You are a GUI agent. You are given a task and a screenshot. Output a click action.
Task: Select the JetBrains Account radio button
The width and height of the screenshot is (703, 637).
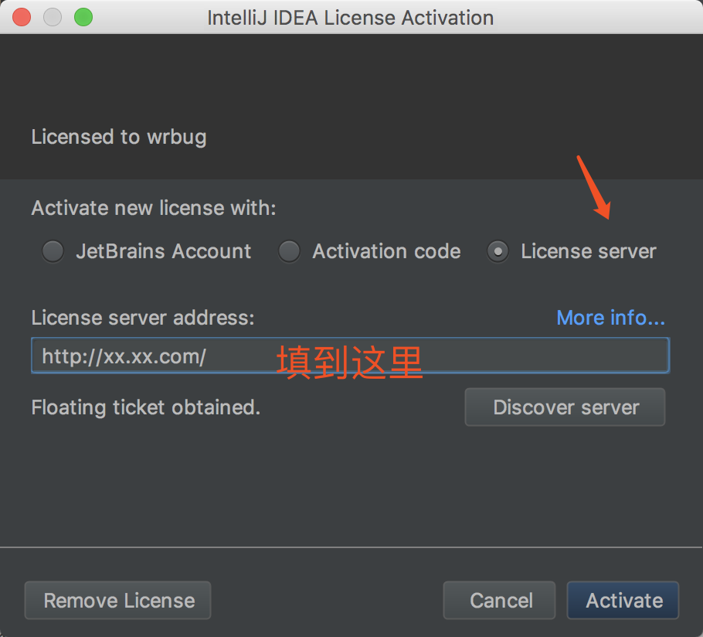[53, 251]
